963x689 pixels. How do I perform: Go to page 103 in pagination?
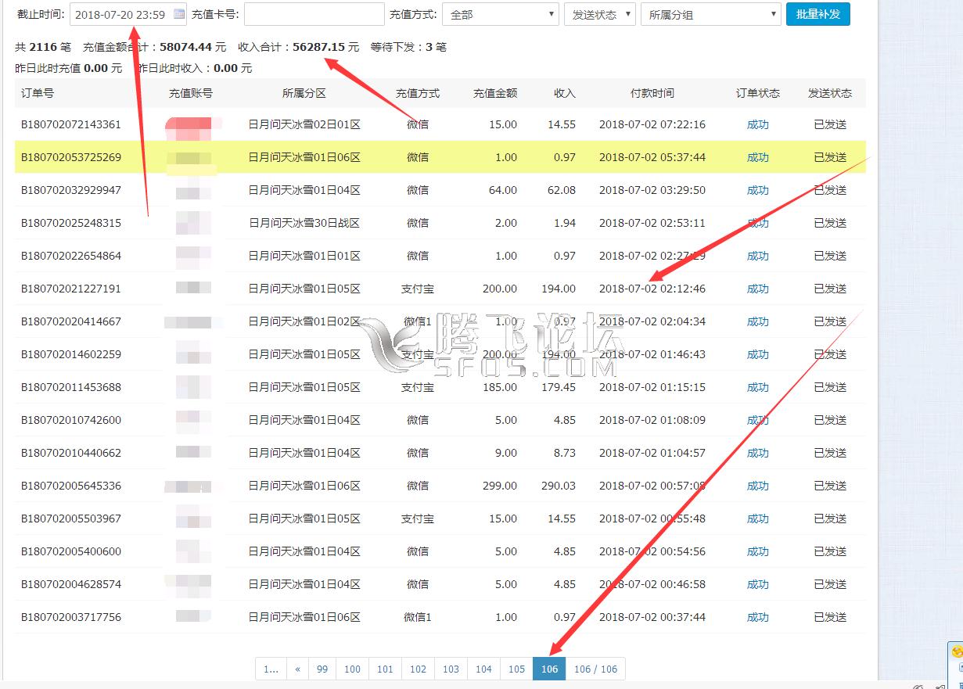click(x=451, y=669)
